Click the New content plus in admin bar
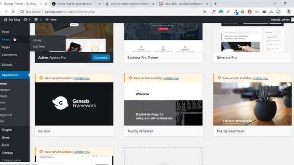 coord(51,19)
